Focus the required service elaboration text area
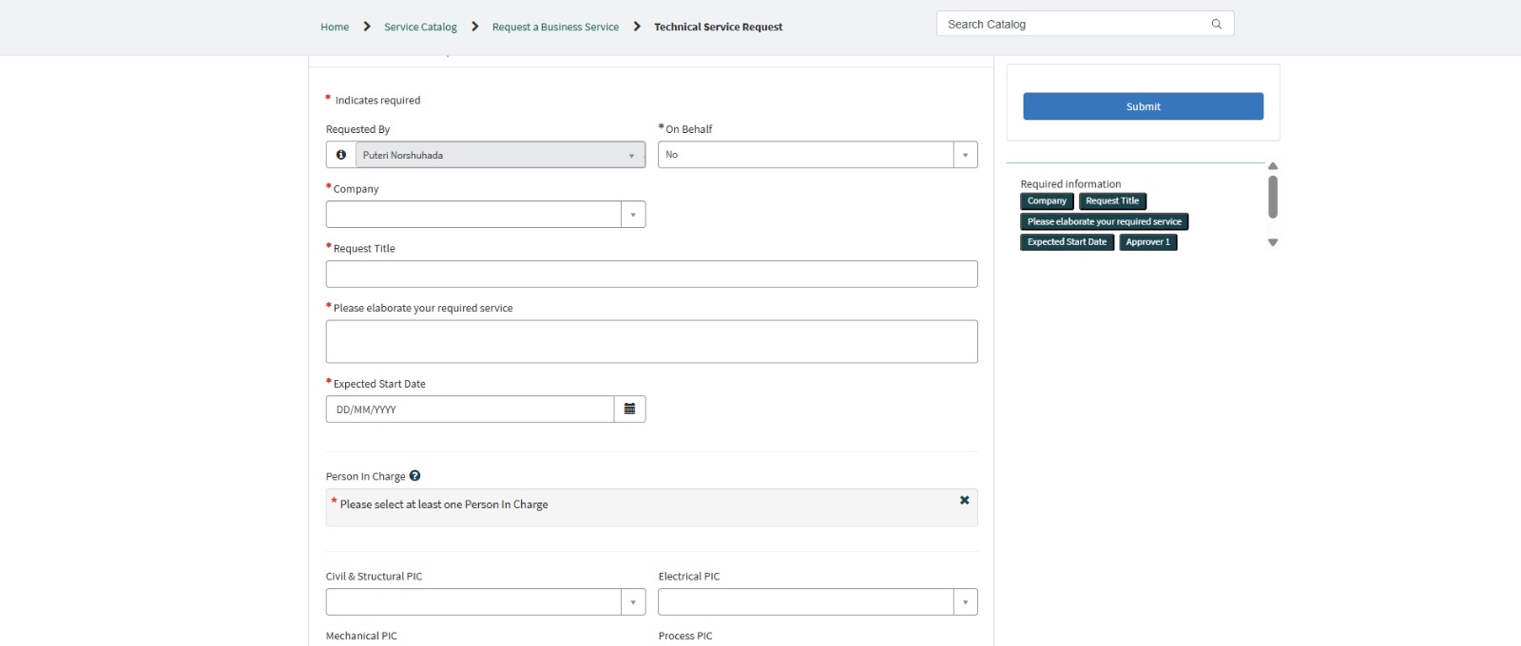The height and width of the screenshot is (646, 1521). click(651, 342)
